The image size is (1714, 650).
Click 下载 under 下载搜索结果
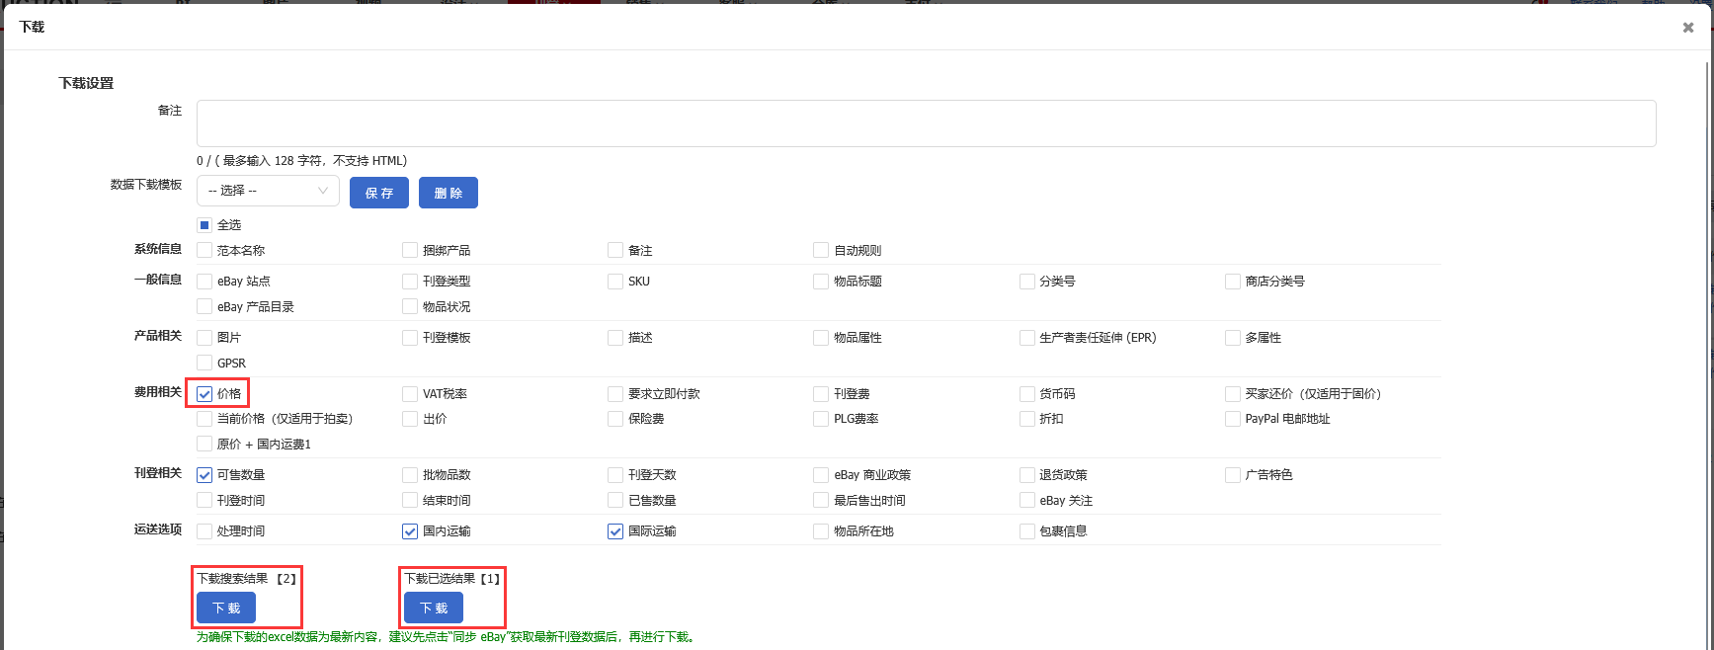click(x=226, y=608)
